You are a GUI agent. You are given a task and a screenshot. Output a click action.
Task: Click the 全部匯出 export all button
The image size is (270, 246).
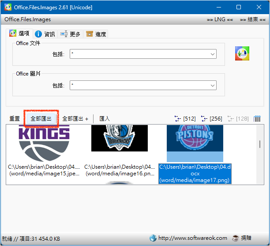point(41,118)
